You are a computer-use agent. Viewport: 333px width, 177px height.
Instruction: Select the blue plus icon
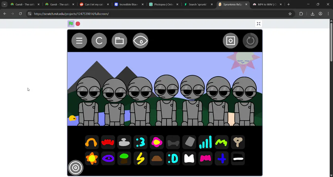coord(222,158)
